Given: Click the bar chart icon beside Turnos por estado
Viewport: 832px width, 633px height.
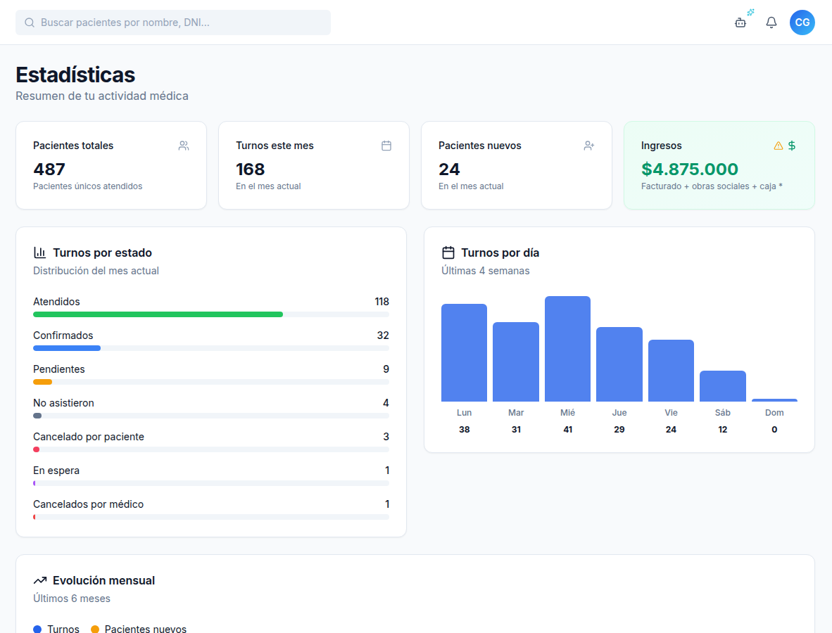Looking at the screenshot, I should click(x=40, y=252).
